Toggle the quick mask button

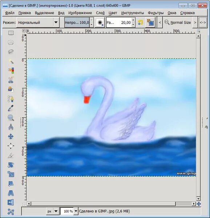click(x=24, y=204)
